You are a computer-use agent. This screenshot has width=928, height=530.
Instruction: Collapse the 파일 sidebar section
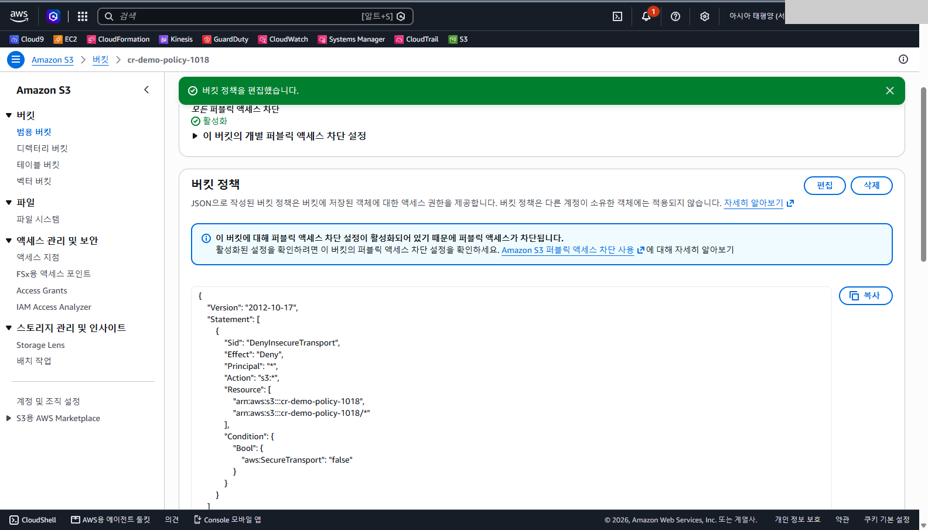point(9,203)
